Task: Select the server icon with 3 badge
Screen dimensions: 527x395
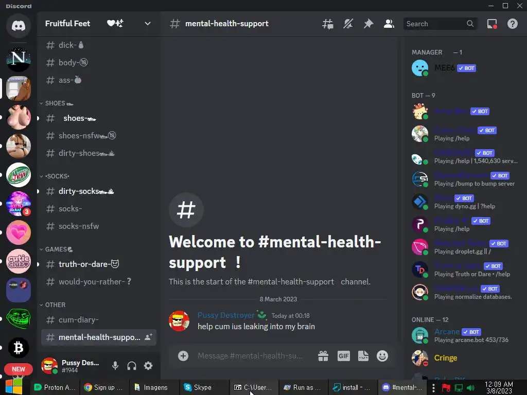Action: (x=19, y=204)
